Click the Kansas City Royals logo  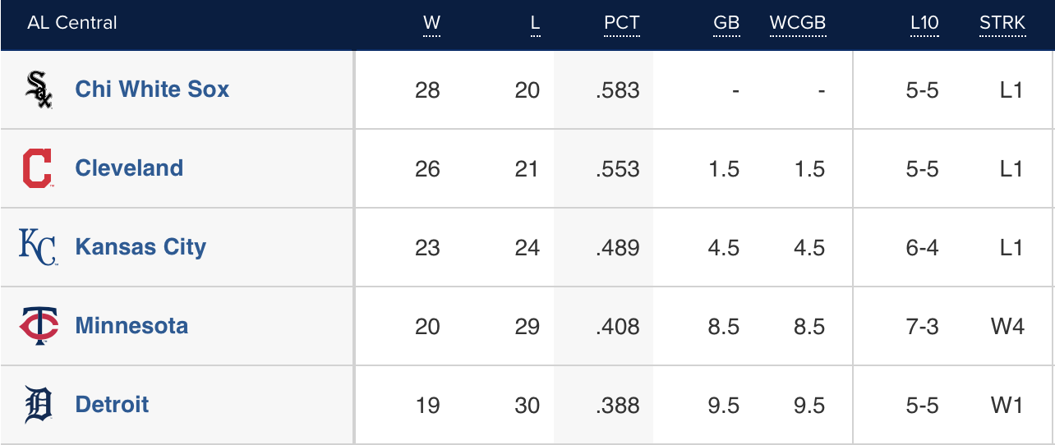coord(38,247)
